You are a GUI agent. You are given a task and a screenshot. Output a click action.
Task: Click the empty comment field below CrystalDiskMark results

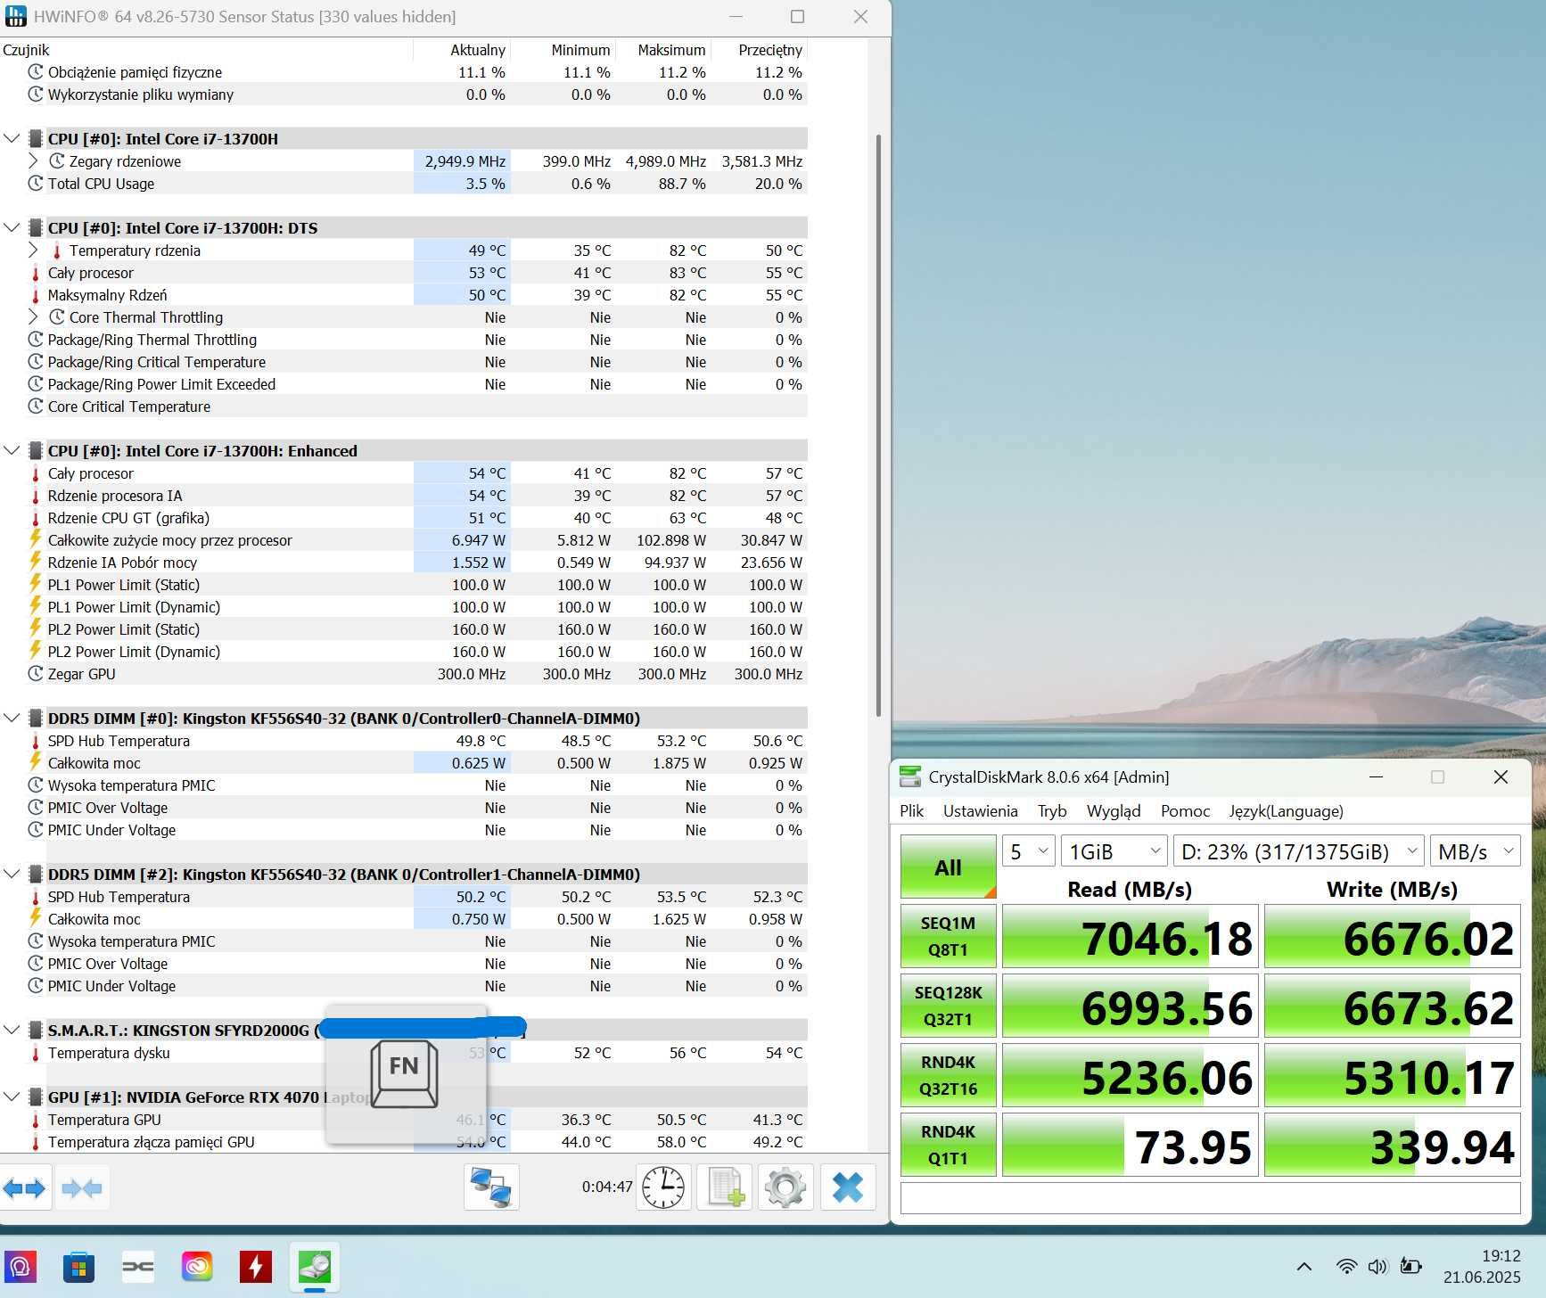1210,1197
